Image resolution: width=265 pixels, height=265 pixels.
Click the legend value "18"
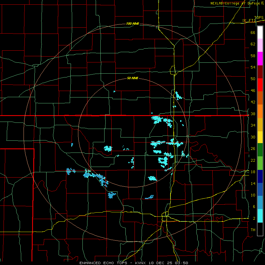pos(253,172)
